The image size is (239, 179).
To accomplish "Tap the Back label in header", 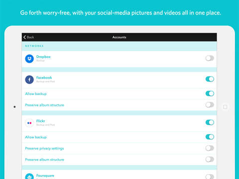I will tap(30, 37).
